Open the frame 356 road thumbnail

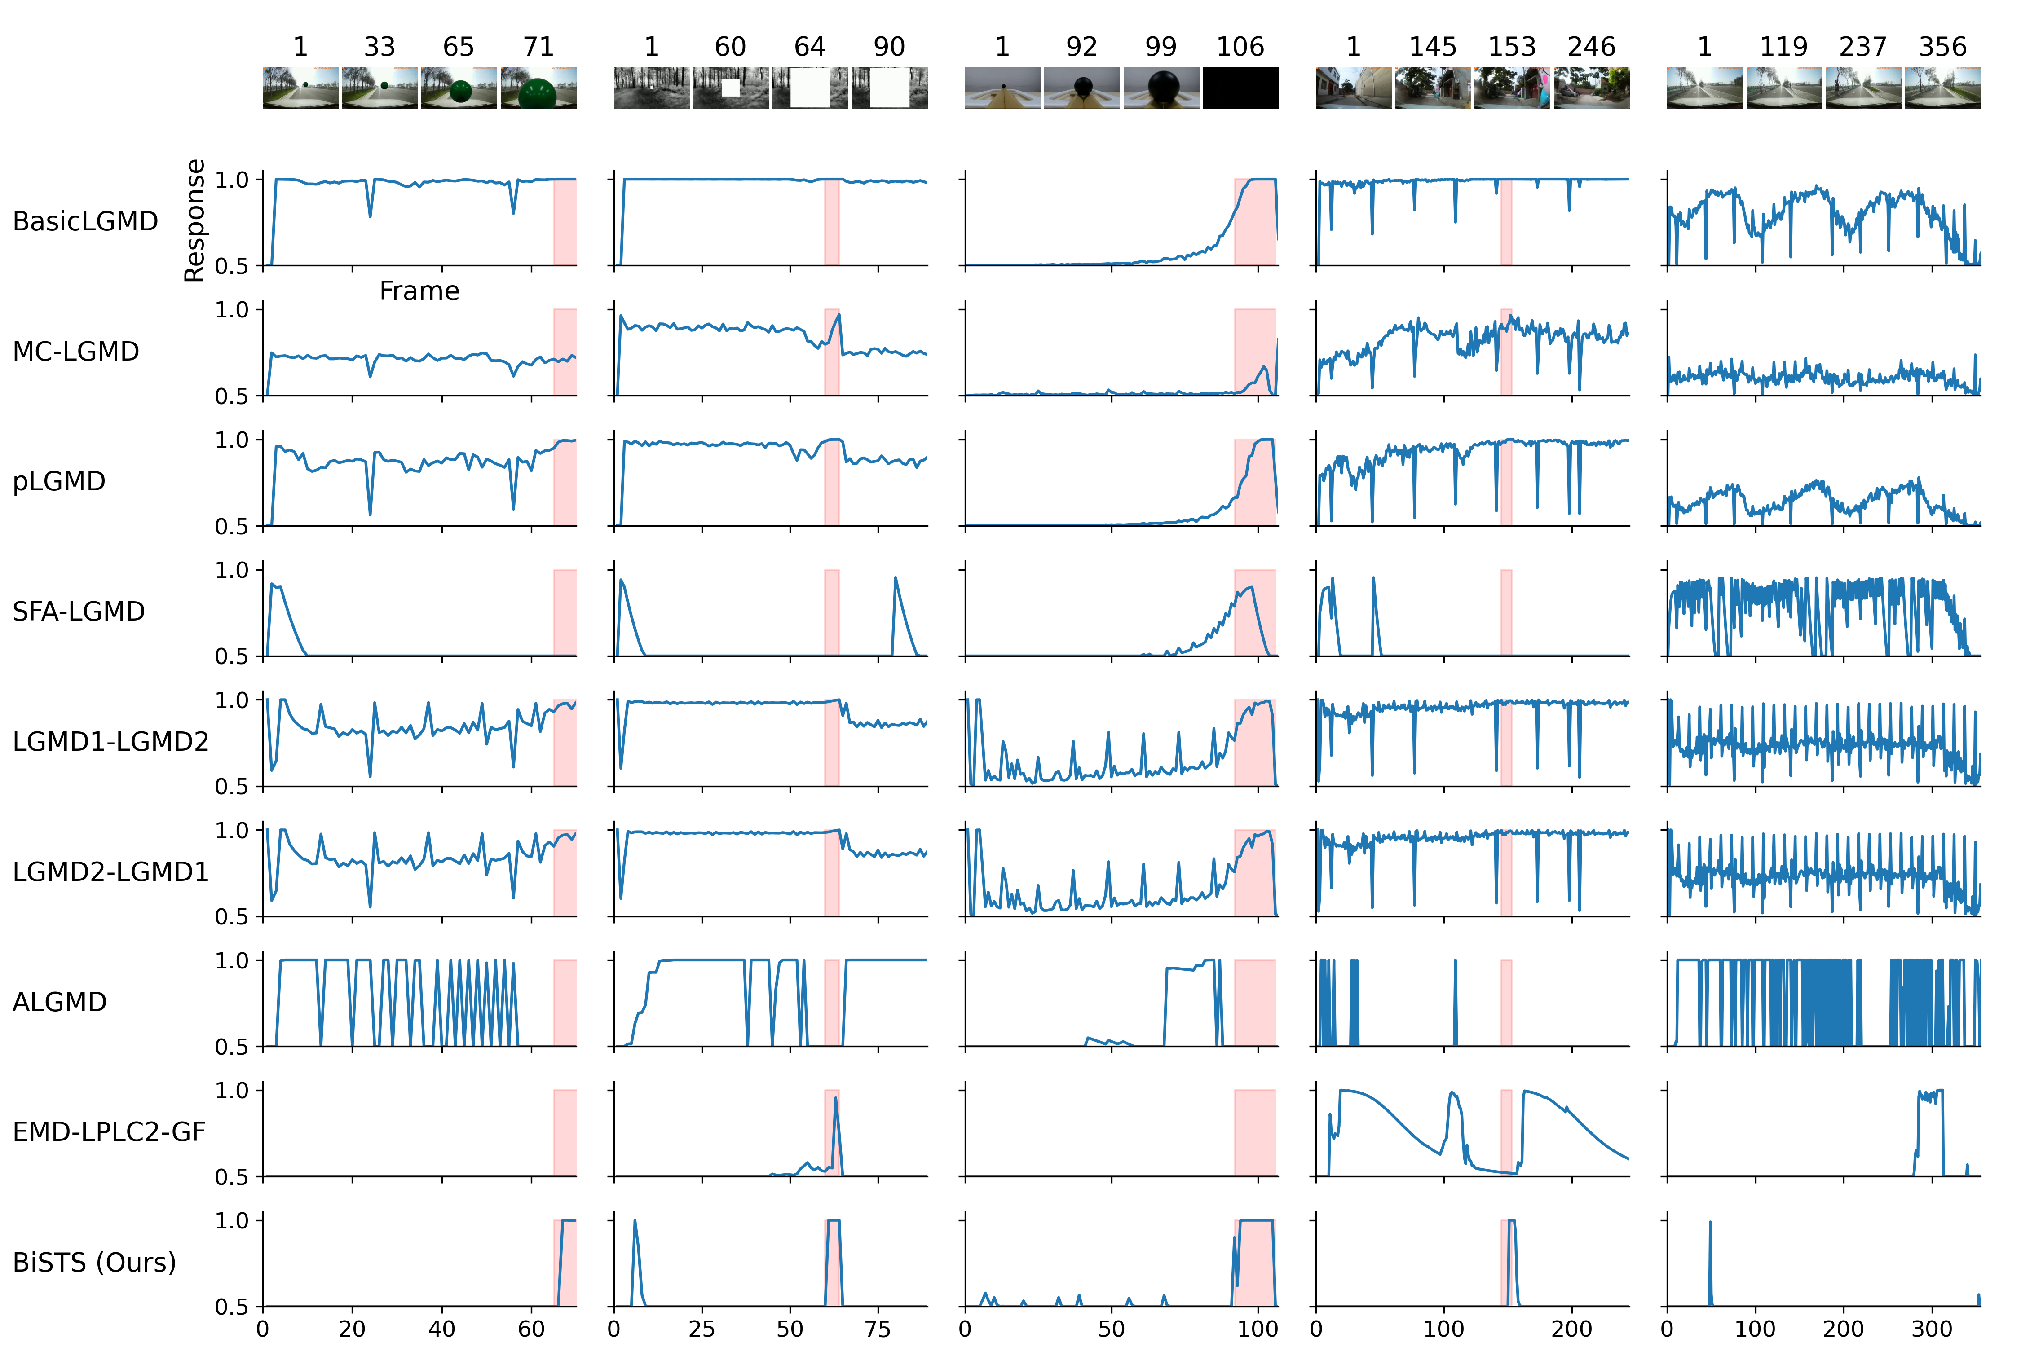coord(1943,88)
